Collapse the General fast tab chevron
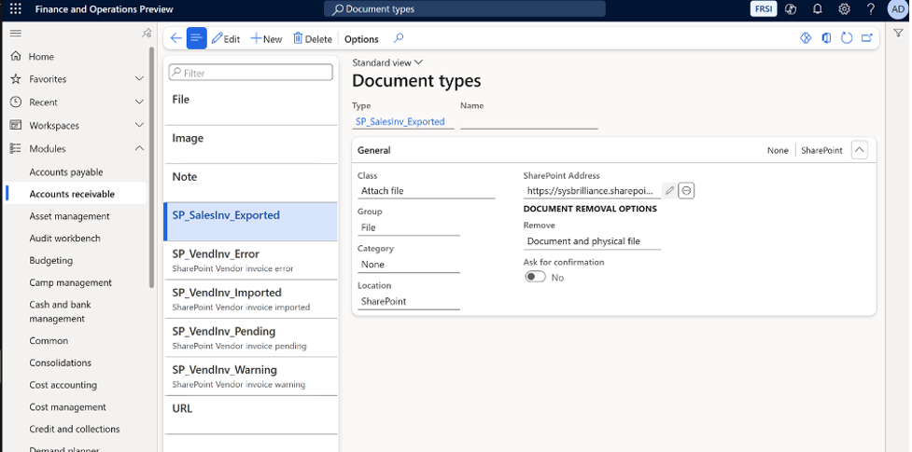912x452 pixels. point(859,150)
